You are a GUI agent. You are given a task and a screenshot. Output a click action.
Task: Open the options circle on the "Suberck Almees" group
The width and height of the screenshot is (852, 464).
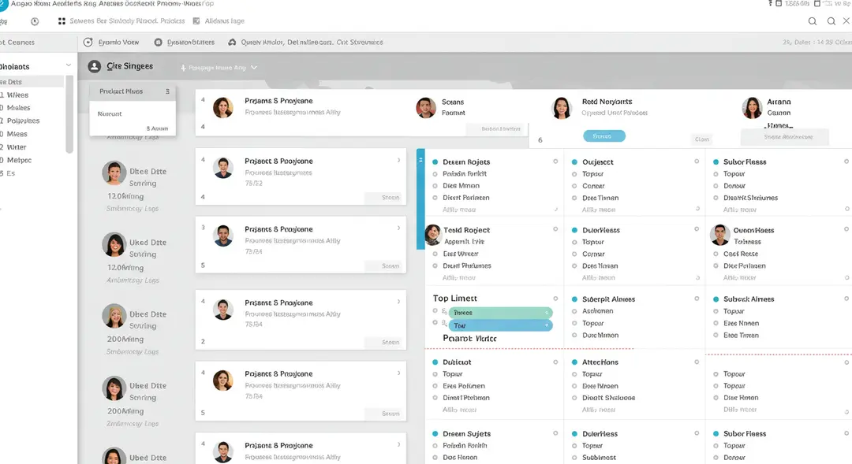pyautogui.click(x=846, y=299)
